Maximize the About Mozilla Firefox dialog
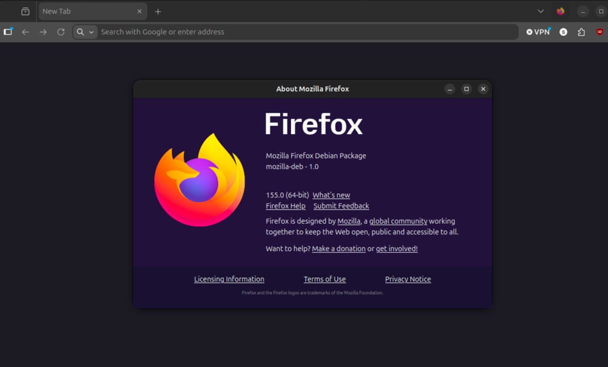The image size is (608, 367). pos(467,89)
